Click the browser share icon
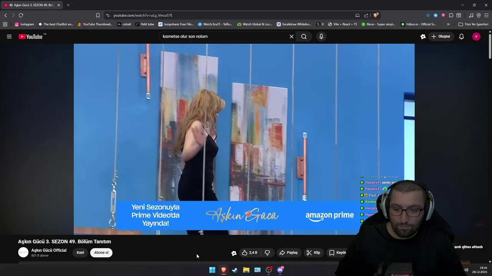Image resolution: width=492 pixels, height=276 pixels. (x=366, y=15)
